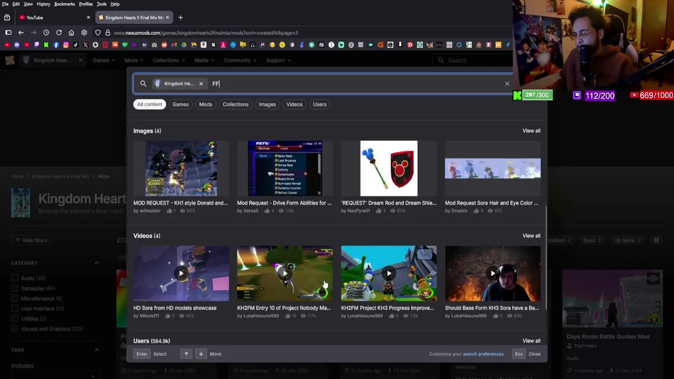Open browser settings gear icon
674x379 pixels.
tap(84, 33)
